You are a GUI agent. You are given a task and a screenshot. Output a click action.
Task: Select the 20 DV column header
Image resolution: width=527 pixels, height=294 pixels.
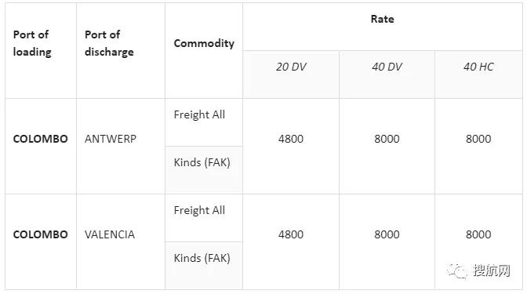[x=291, y=74]
